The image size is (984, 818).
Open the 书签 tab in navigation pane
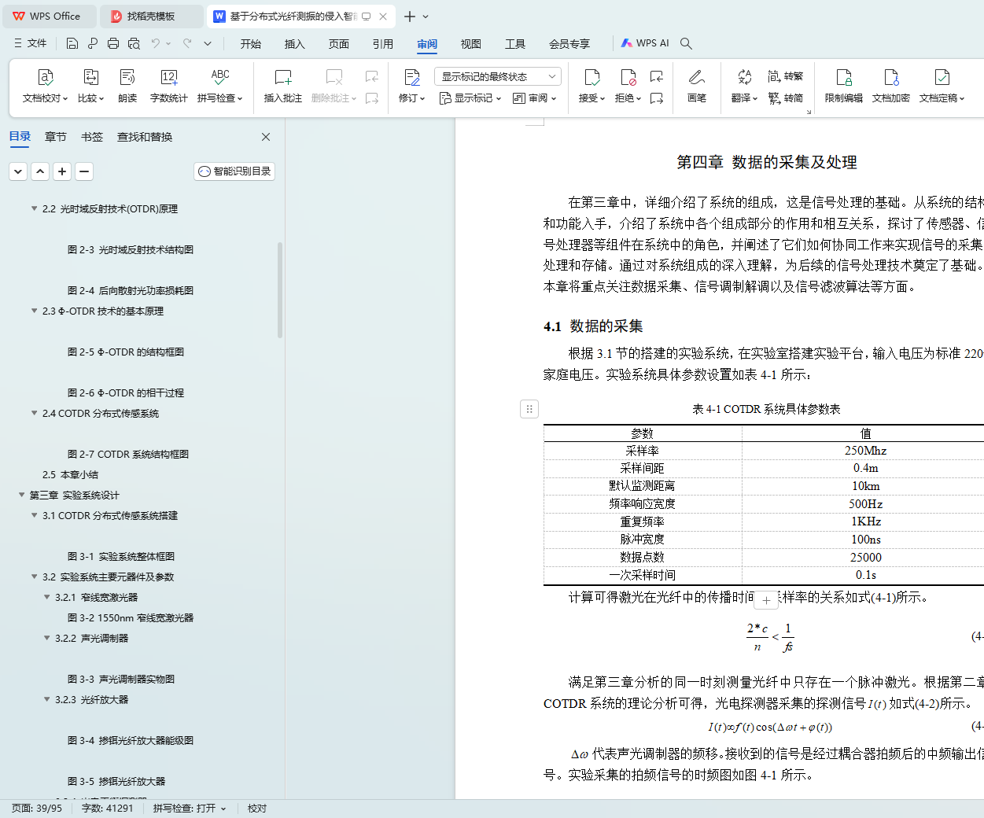click(x=92, y=137)
